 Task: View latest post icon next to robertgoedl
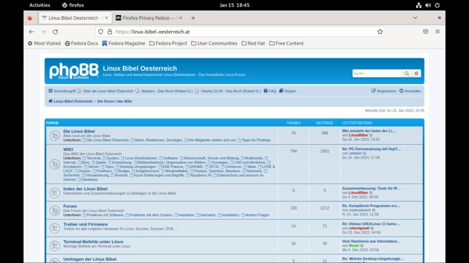click(372, 228)
